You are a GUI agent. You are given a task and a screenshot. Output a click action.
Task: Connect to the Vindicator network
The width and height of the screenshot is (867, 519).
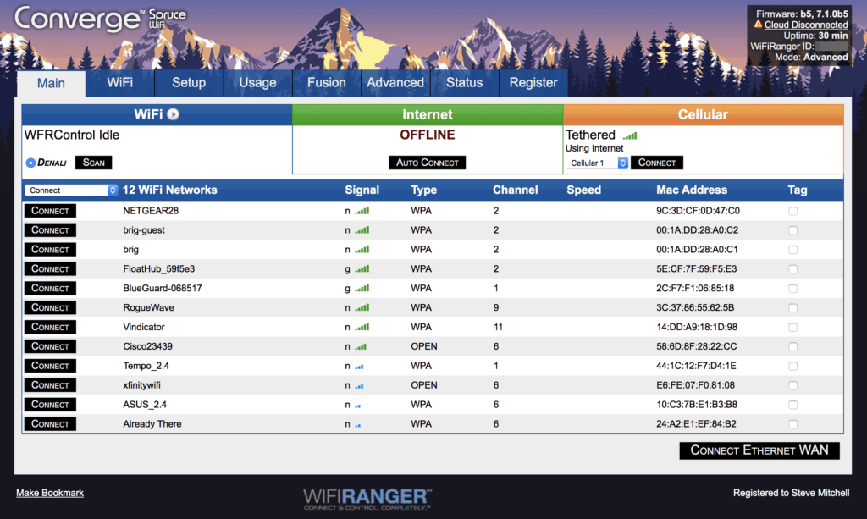(50, 327)
